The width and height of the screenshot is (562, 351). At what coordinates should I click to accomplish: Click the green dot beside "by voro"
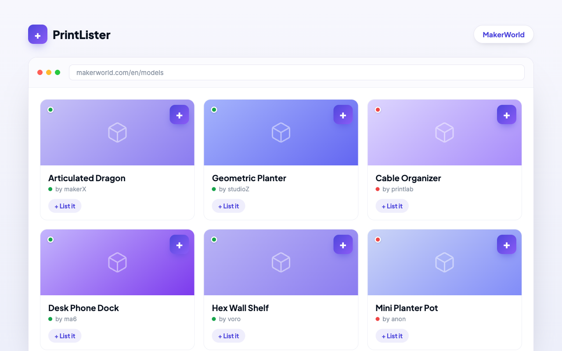point(214,319)
